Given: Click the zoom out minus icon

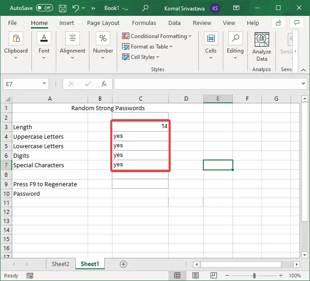Looking at the screenshot, I should [x=227, y=276].
